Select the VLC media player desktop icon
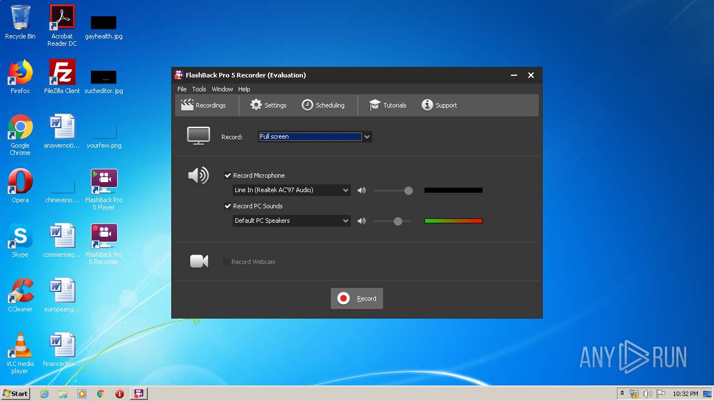This screenshot has height=401, width=714. coord(20,353)
